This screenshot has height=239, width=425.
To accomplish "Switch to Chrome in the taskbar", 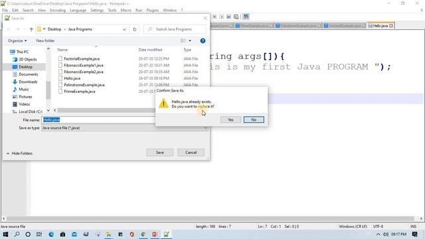I will 143,234.
